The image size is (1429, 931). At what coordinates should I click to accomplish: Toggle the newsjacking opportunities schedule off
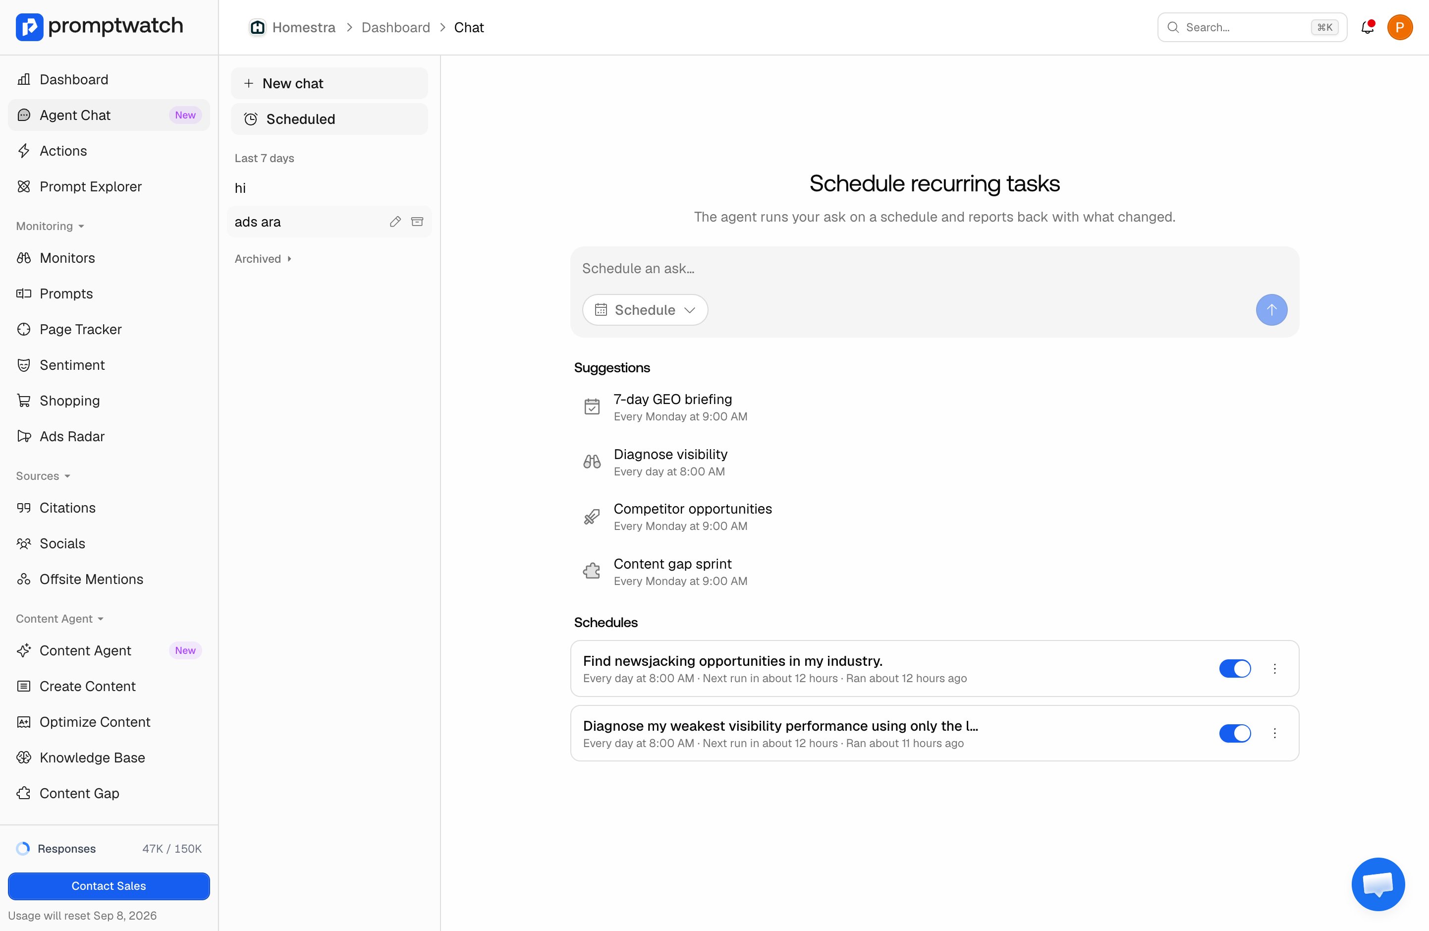point(1234,669)
